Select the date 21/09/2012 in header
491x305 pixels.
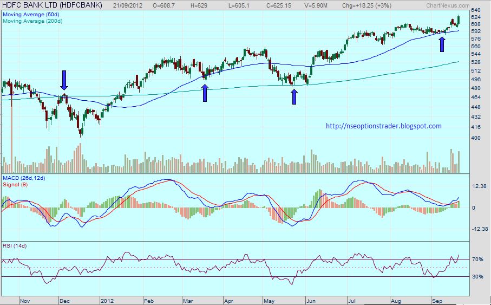click(127, 5)
